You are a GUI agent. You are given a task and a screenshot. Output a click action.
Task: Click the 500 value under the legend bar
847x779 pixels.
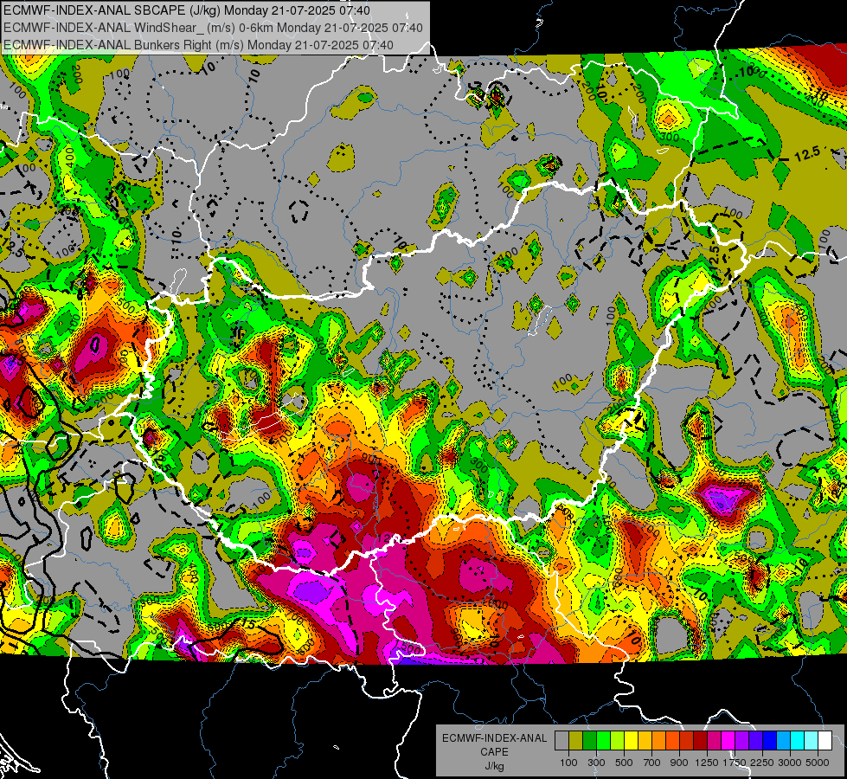[624, 763]
